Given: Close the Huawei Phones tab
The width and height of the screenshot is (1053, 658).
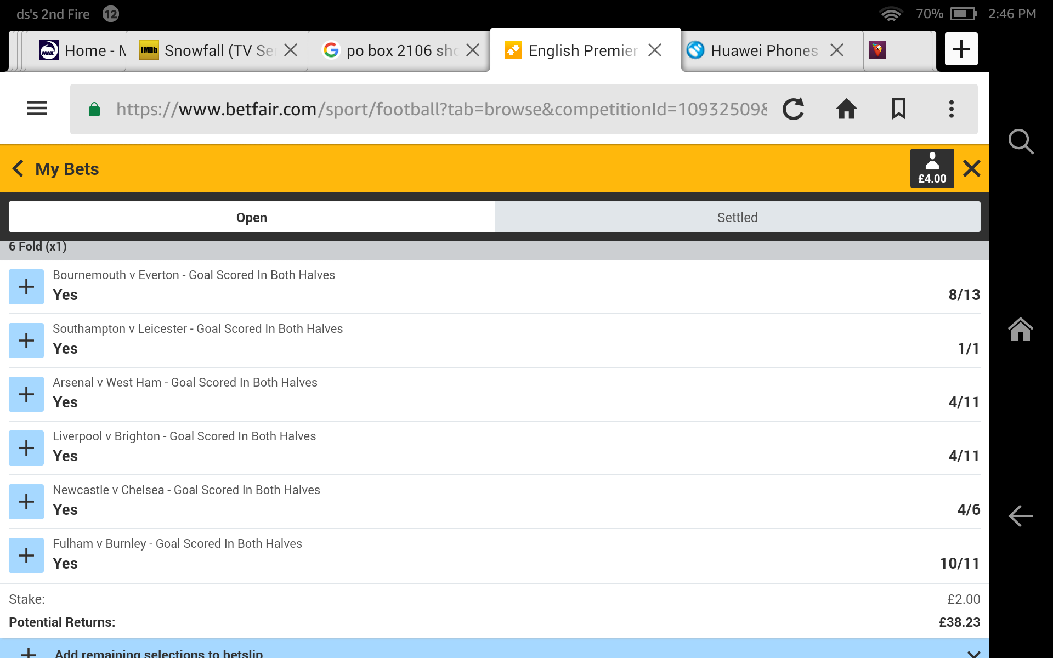Looking at the screenshot, I should pyautogui.click(x=837, y=50).
